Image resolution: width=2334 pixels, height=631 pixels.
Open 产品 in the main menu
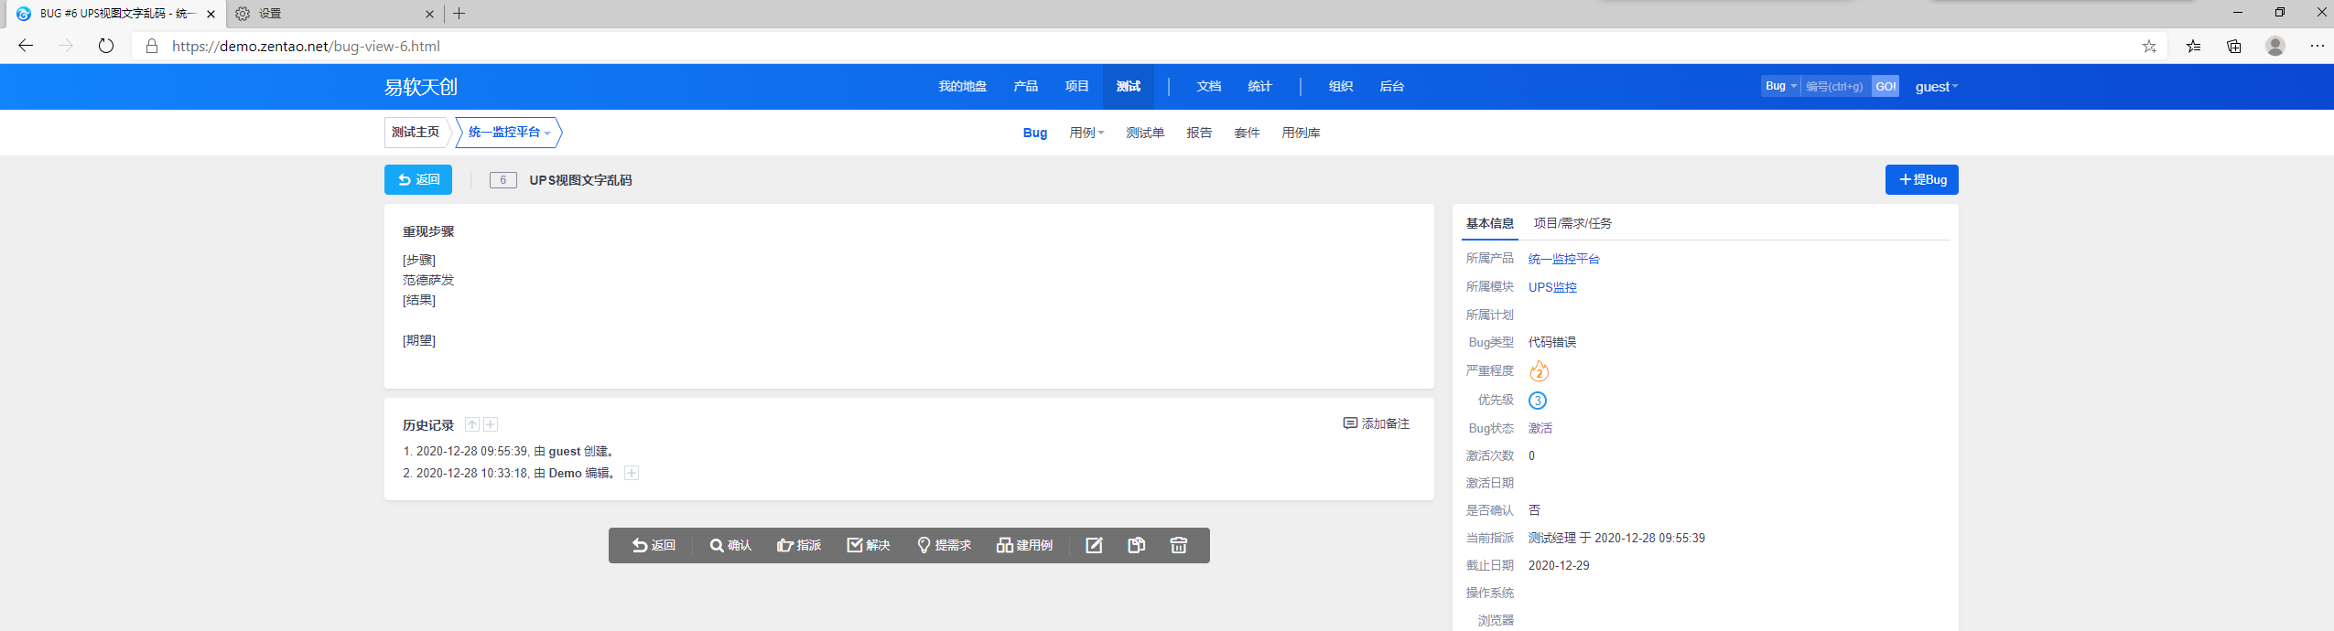(x=1025, y=87)
